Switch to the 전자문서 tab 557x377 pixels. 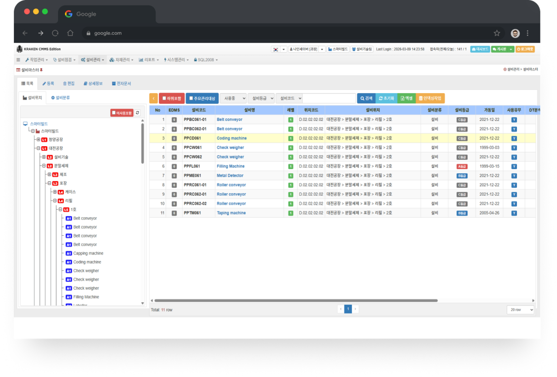[x=121, y=83]
